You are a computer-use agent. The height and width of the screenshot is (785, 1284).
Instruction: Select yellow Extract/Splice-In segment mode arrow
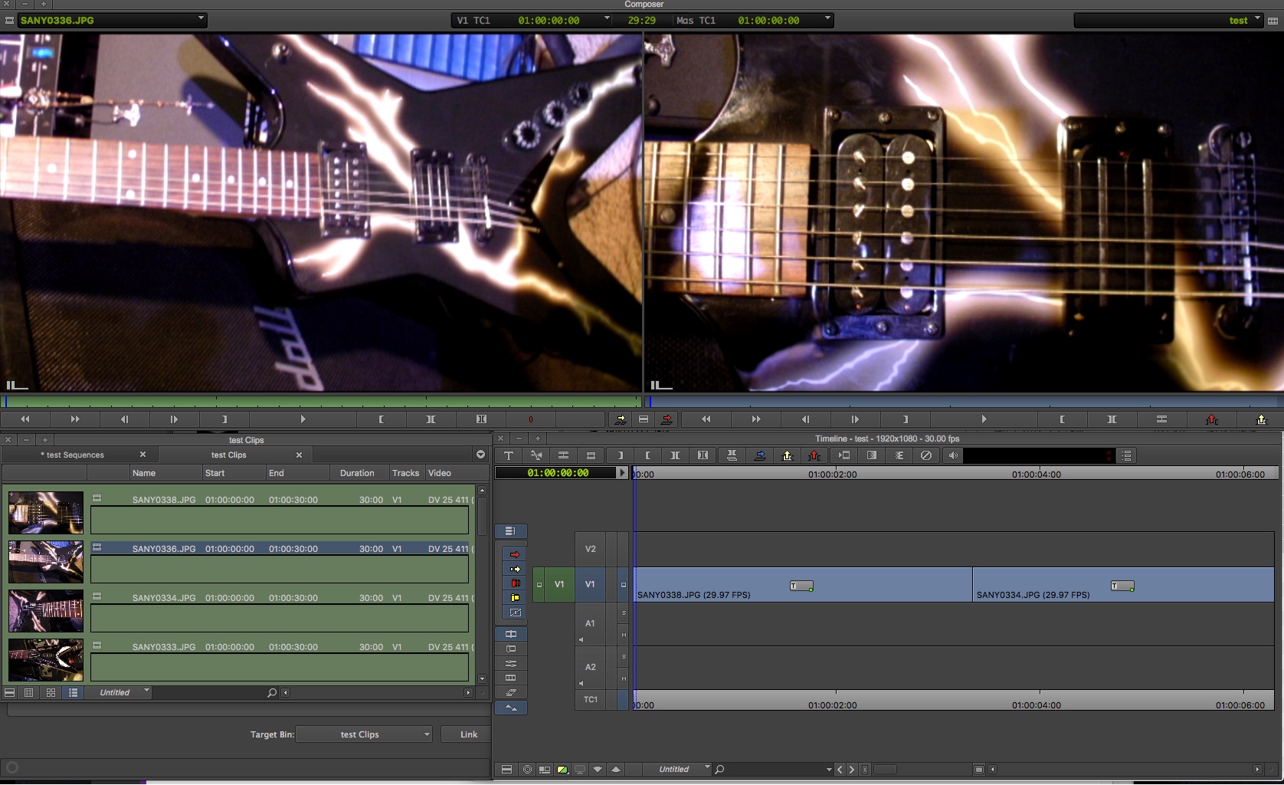[x=515, y=569]
